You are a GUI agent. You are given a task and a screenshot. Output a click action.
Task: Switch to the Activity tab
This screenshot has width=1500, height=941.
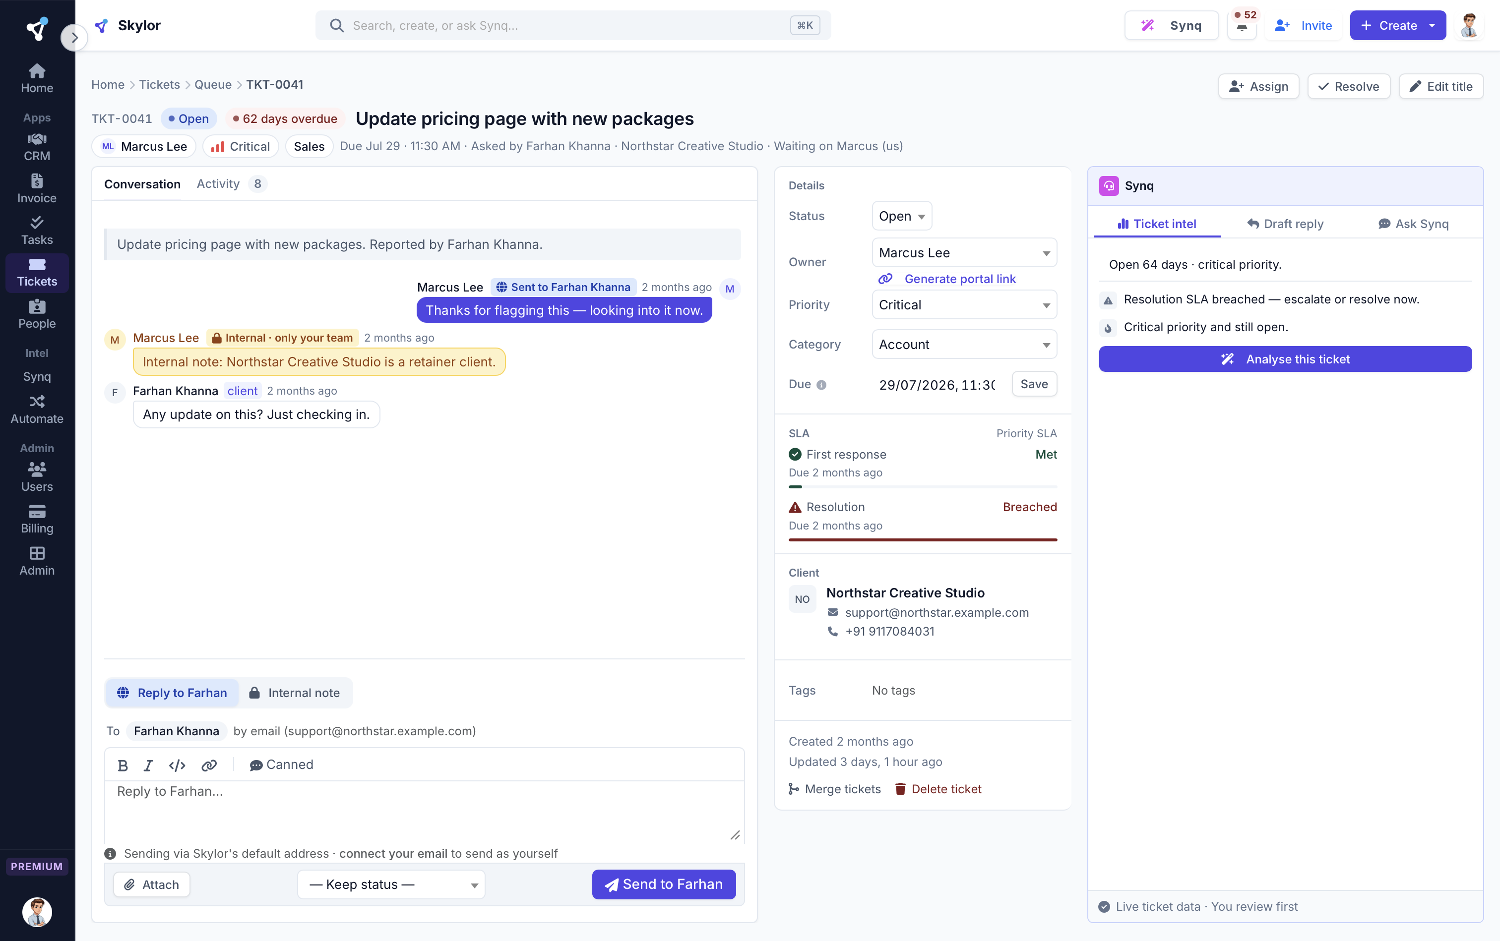tap(218, 183)
